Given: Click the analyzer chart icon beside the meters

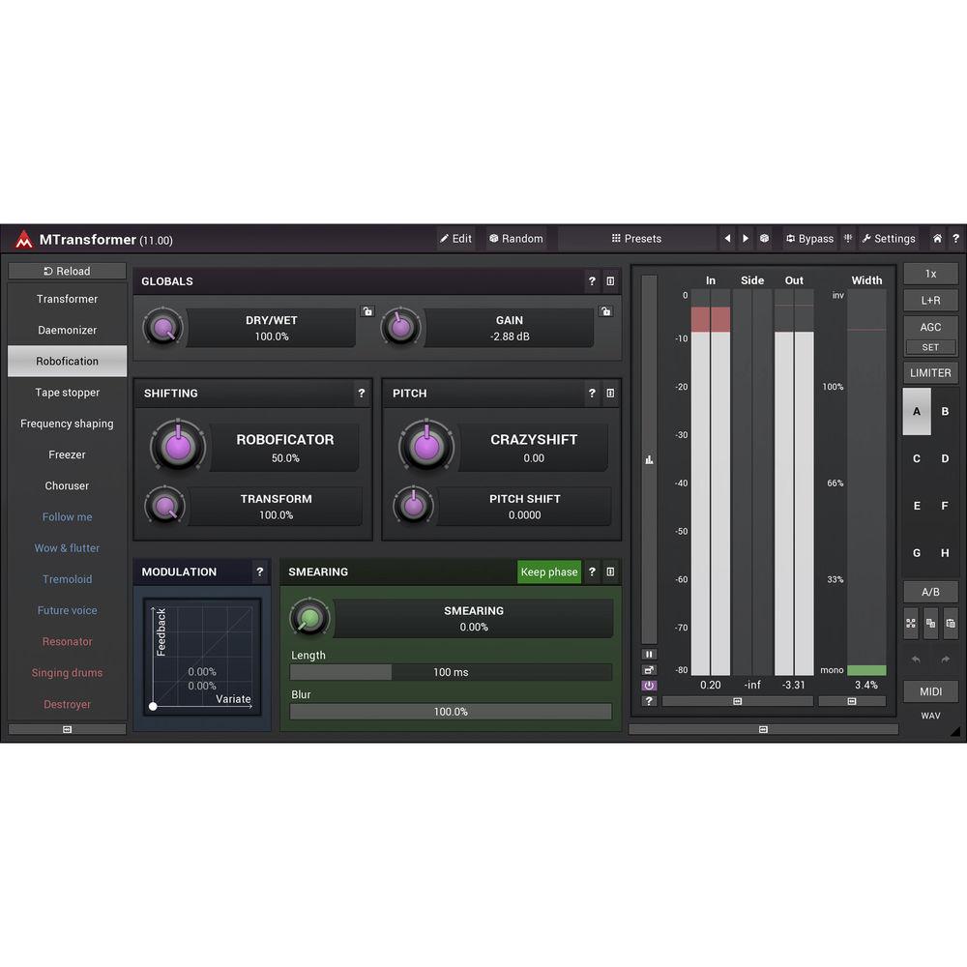Looking at the screenshot, I should coord(649,460).
